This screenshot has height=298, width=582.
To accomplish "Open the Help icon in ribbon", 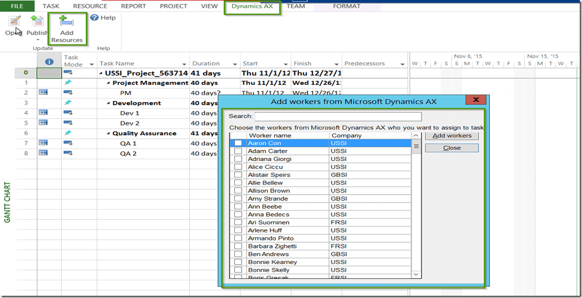I will [94, 18].
